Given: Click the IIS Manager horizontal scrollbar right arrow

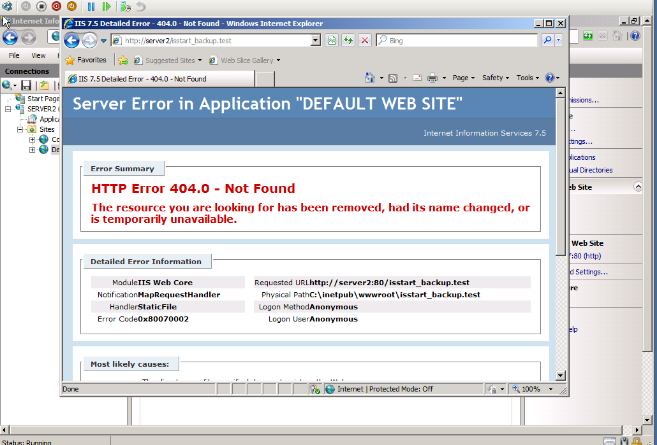Looking at the screenshot, I should click(637, 430).
